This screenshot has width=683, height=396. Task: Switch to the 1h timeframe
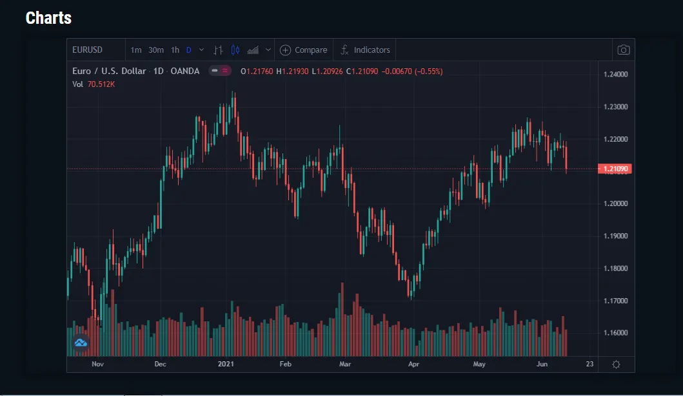pyautogui.click(x=175, y=50)
